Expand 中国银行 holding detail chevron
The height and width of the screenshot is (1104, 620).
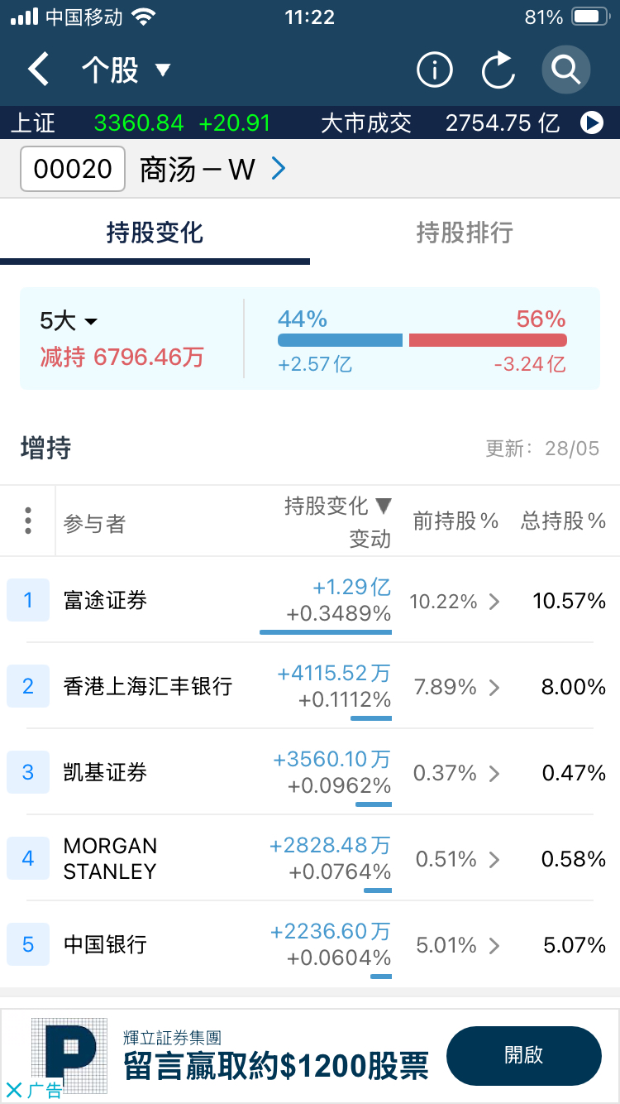[494, 945]
